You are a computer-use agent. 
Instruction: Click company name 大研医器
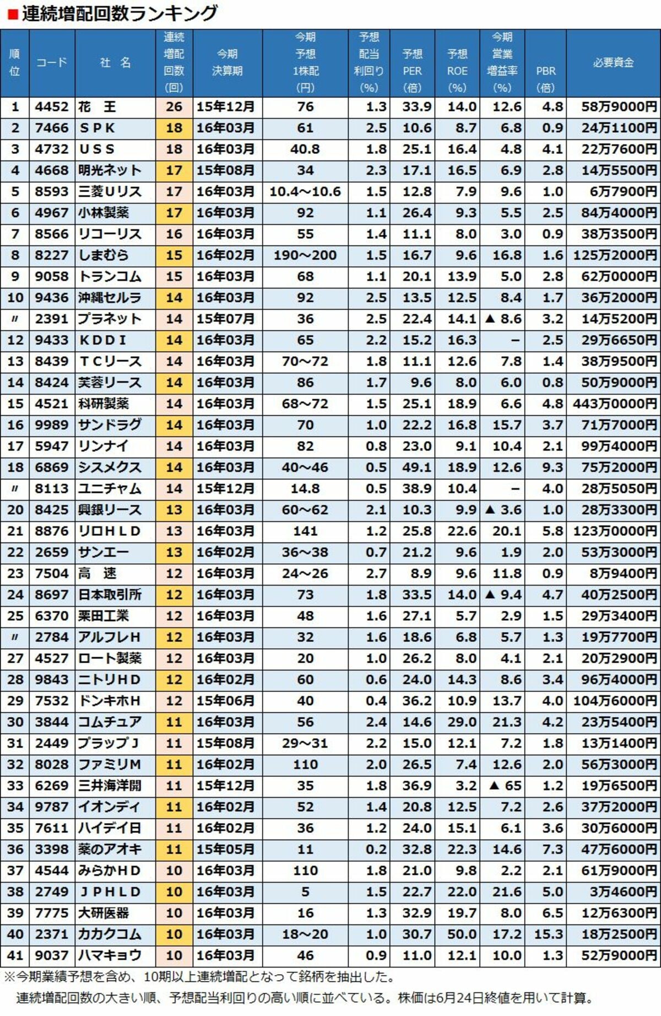point(104,913)
